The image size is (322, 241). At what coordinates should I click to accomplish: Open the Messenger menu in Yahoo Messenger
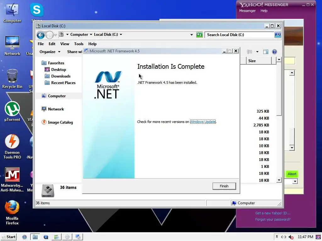click(247, 11)
